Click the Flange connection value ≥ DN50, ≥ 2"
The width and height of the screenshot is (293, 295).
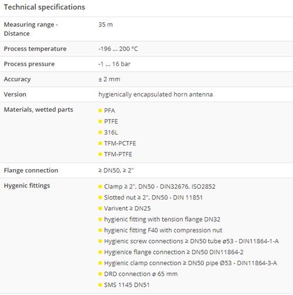click(116, 170)
